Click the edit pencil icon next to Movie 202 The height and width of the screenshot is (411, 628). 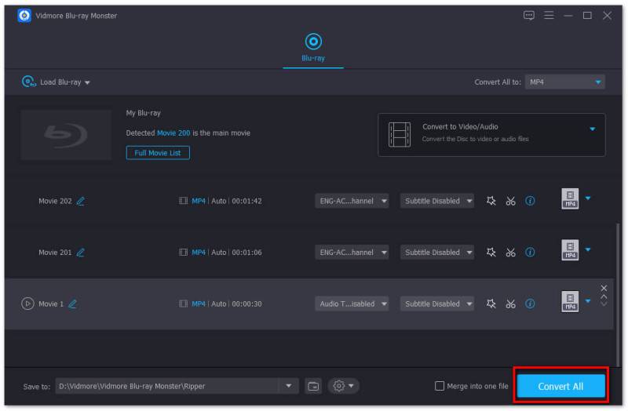coord(80,201)
